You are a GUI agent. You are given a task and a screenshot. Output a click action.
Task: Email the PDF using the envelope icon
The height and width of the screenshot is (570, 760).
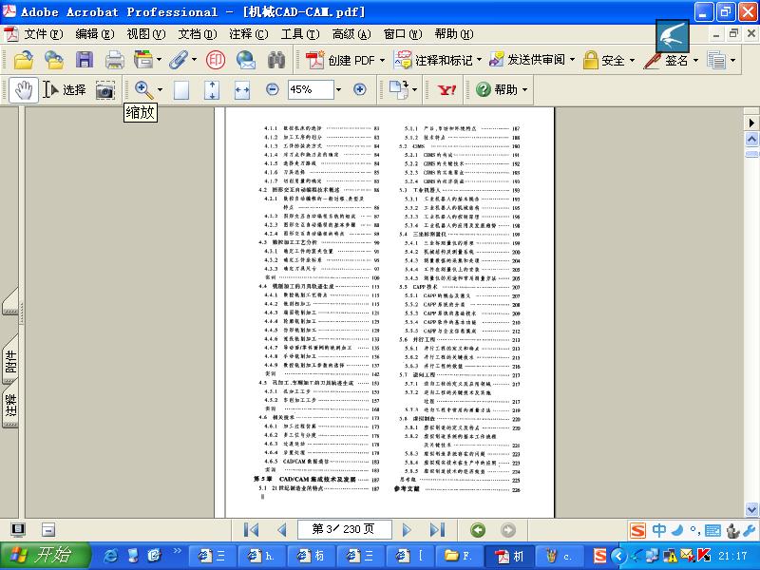point(245,59)
